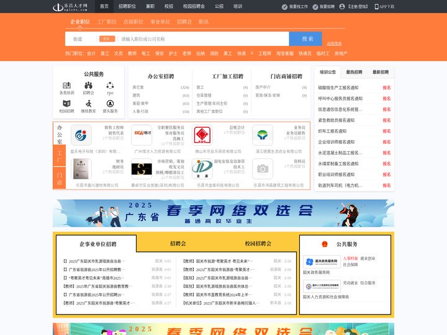
Task: Open 佛山市乐友乐商贸 red logo
Action: pyautogui.click(x=202, y=135)
